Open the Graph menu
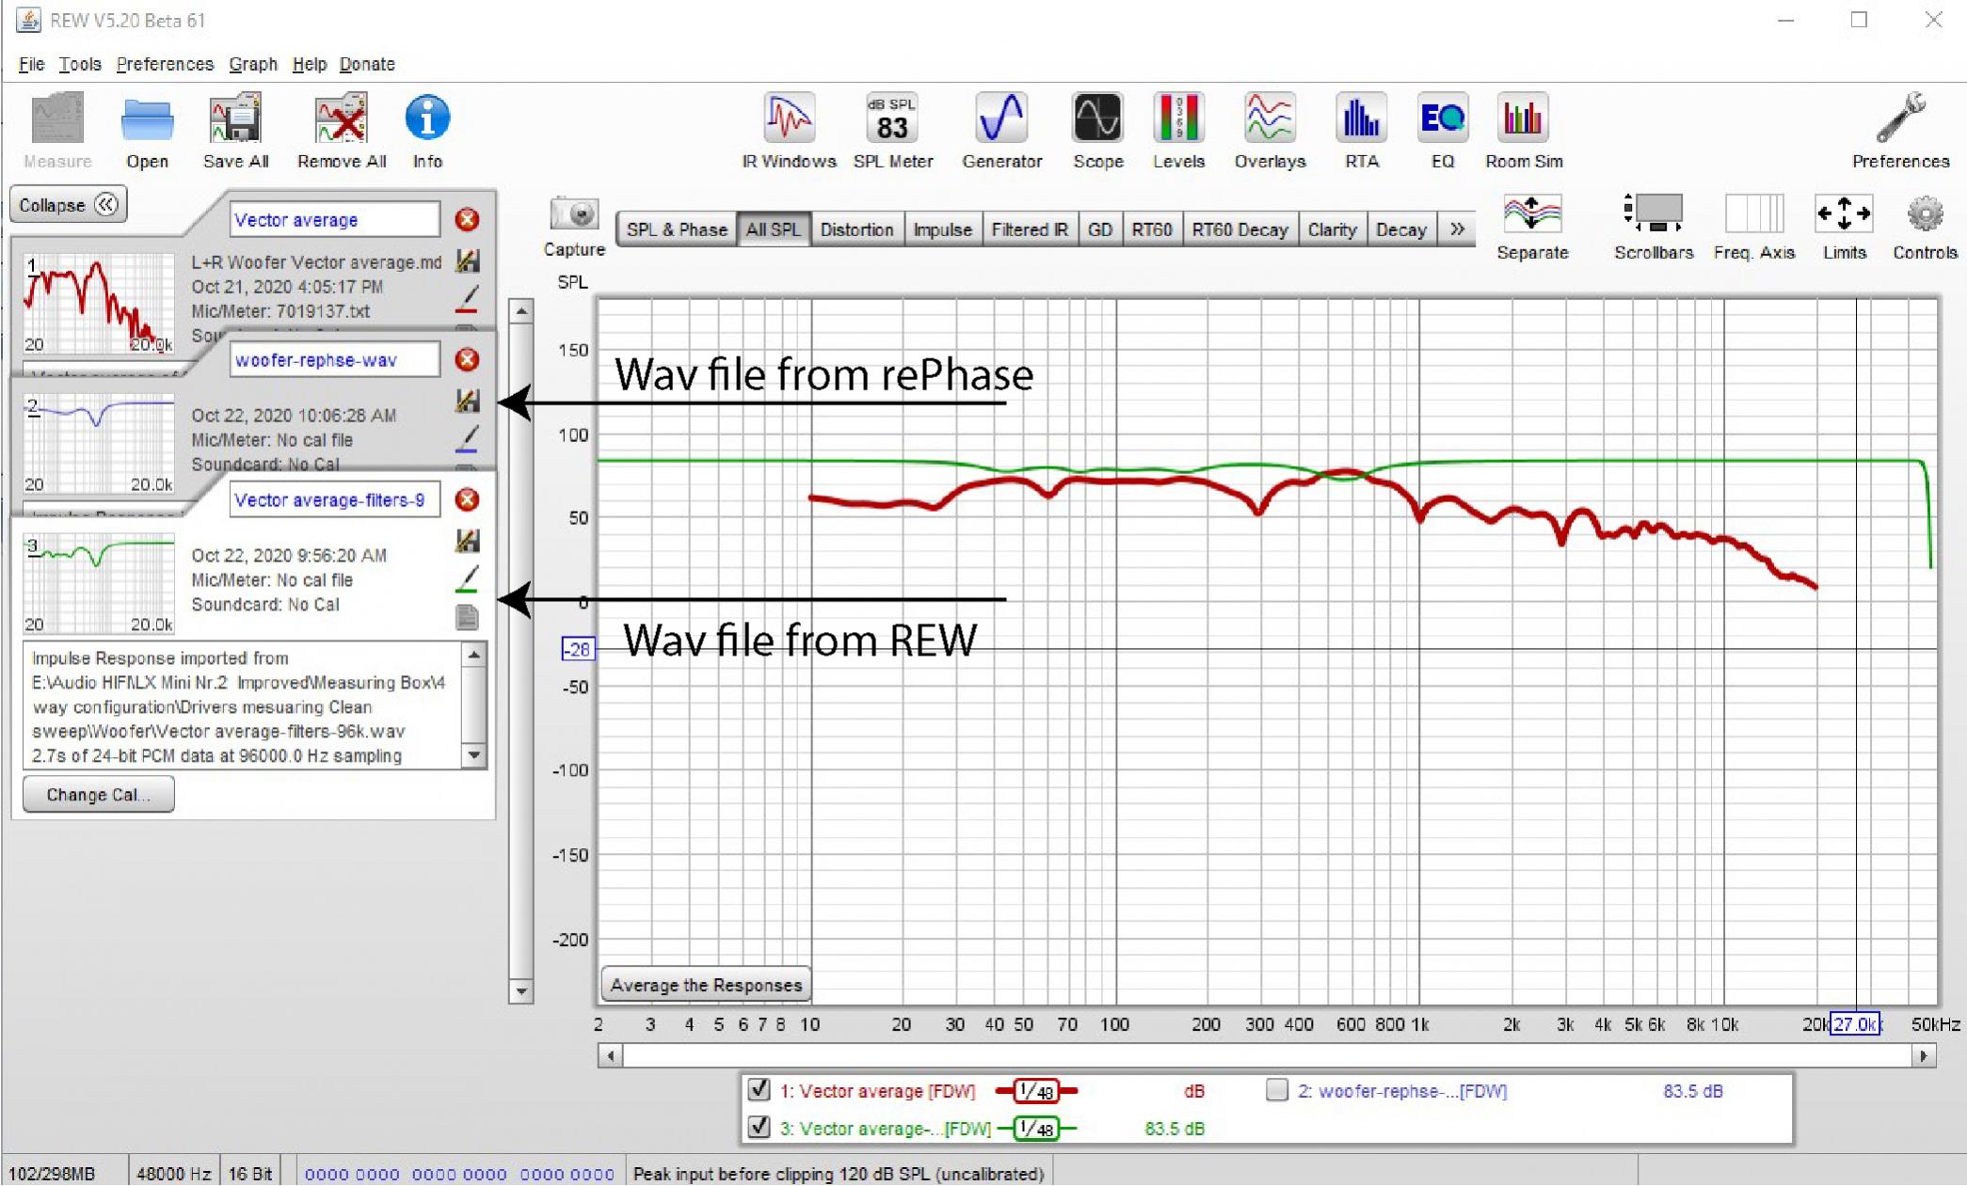 click(x=253, y=64)
